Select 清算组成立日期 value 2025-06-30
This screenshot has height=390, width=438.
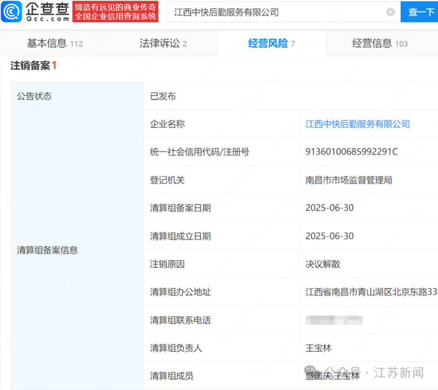tap(330, 236)
